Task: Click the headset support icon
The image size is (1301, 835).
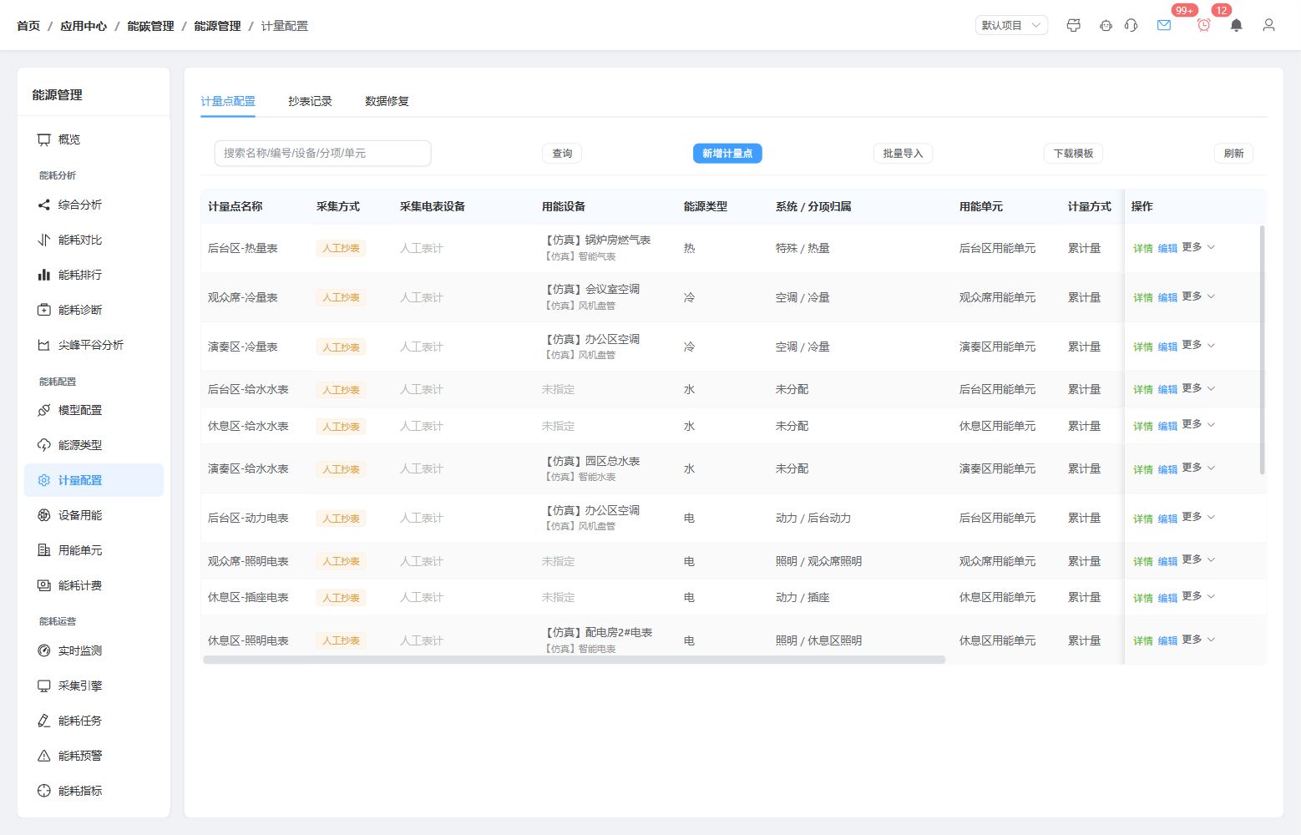Action: (x=1131, y=25)
